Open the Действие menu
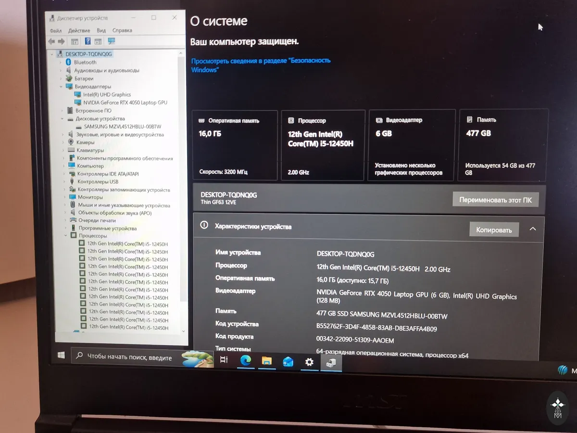The width and height of the screenshot is (577, 433). point(79,30)
